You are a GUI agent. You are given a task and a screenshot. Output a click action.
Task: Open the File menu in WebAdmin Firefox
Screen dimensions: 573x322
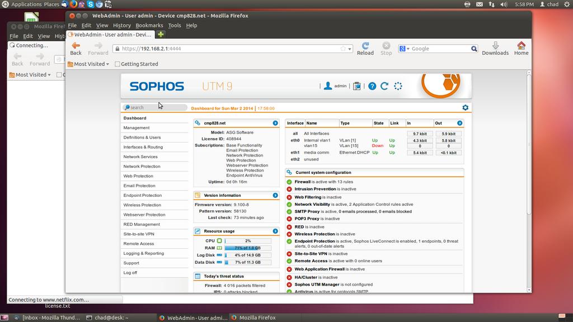(x=72, y=25)
